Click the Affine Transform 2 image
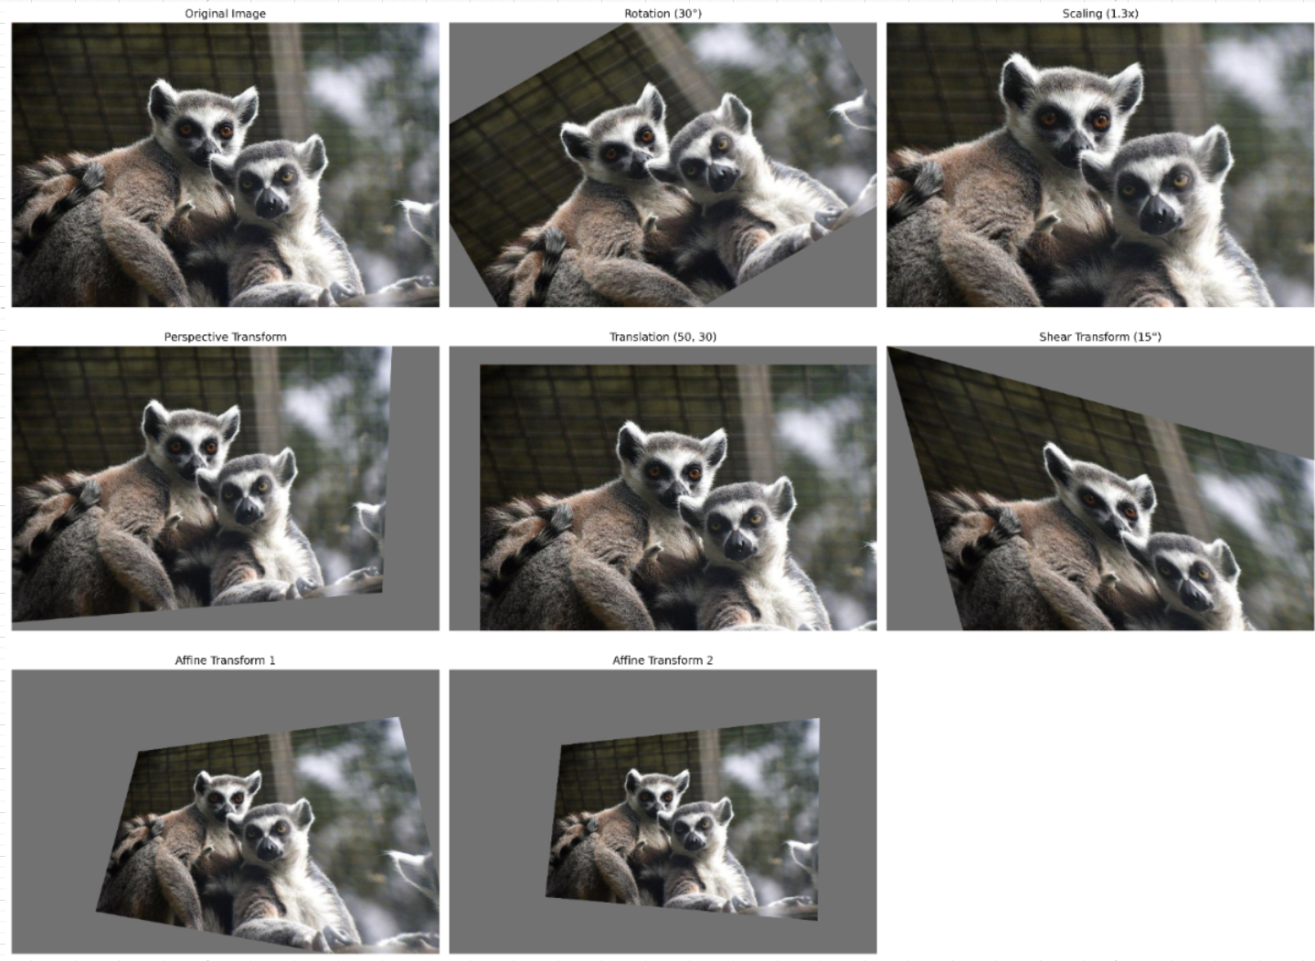Viewport: 1315px width, 961px height. (x=663, y=811)
